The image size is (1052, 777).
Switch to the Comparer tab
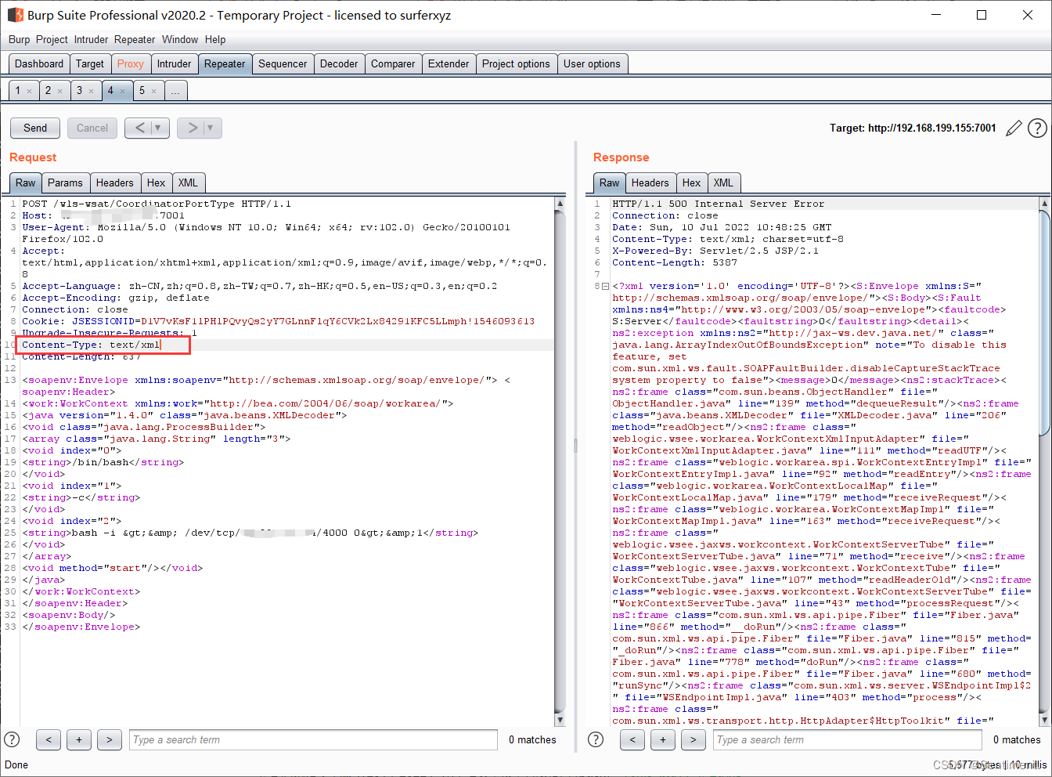(393, 64)
